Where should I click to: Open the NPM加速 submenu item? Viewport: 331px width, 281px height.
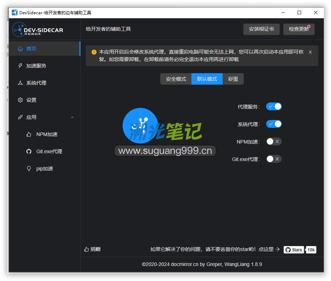[x=45, y=134]
